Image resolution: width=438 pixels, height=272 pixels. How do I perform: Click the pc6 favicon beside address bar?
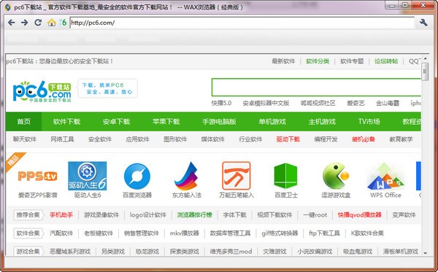point(63,23)
